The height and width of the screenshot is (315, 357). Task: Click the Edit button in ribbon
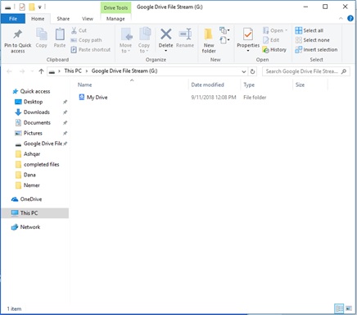click(271, 40)
